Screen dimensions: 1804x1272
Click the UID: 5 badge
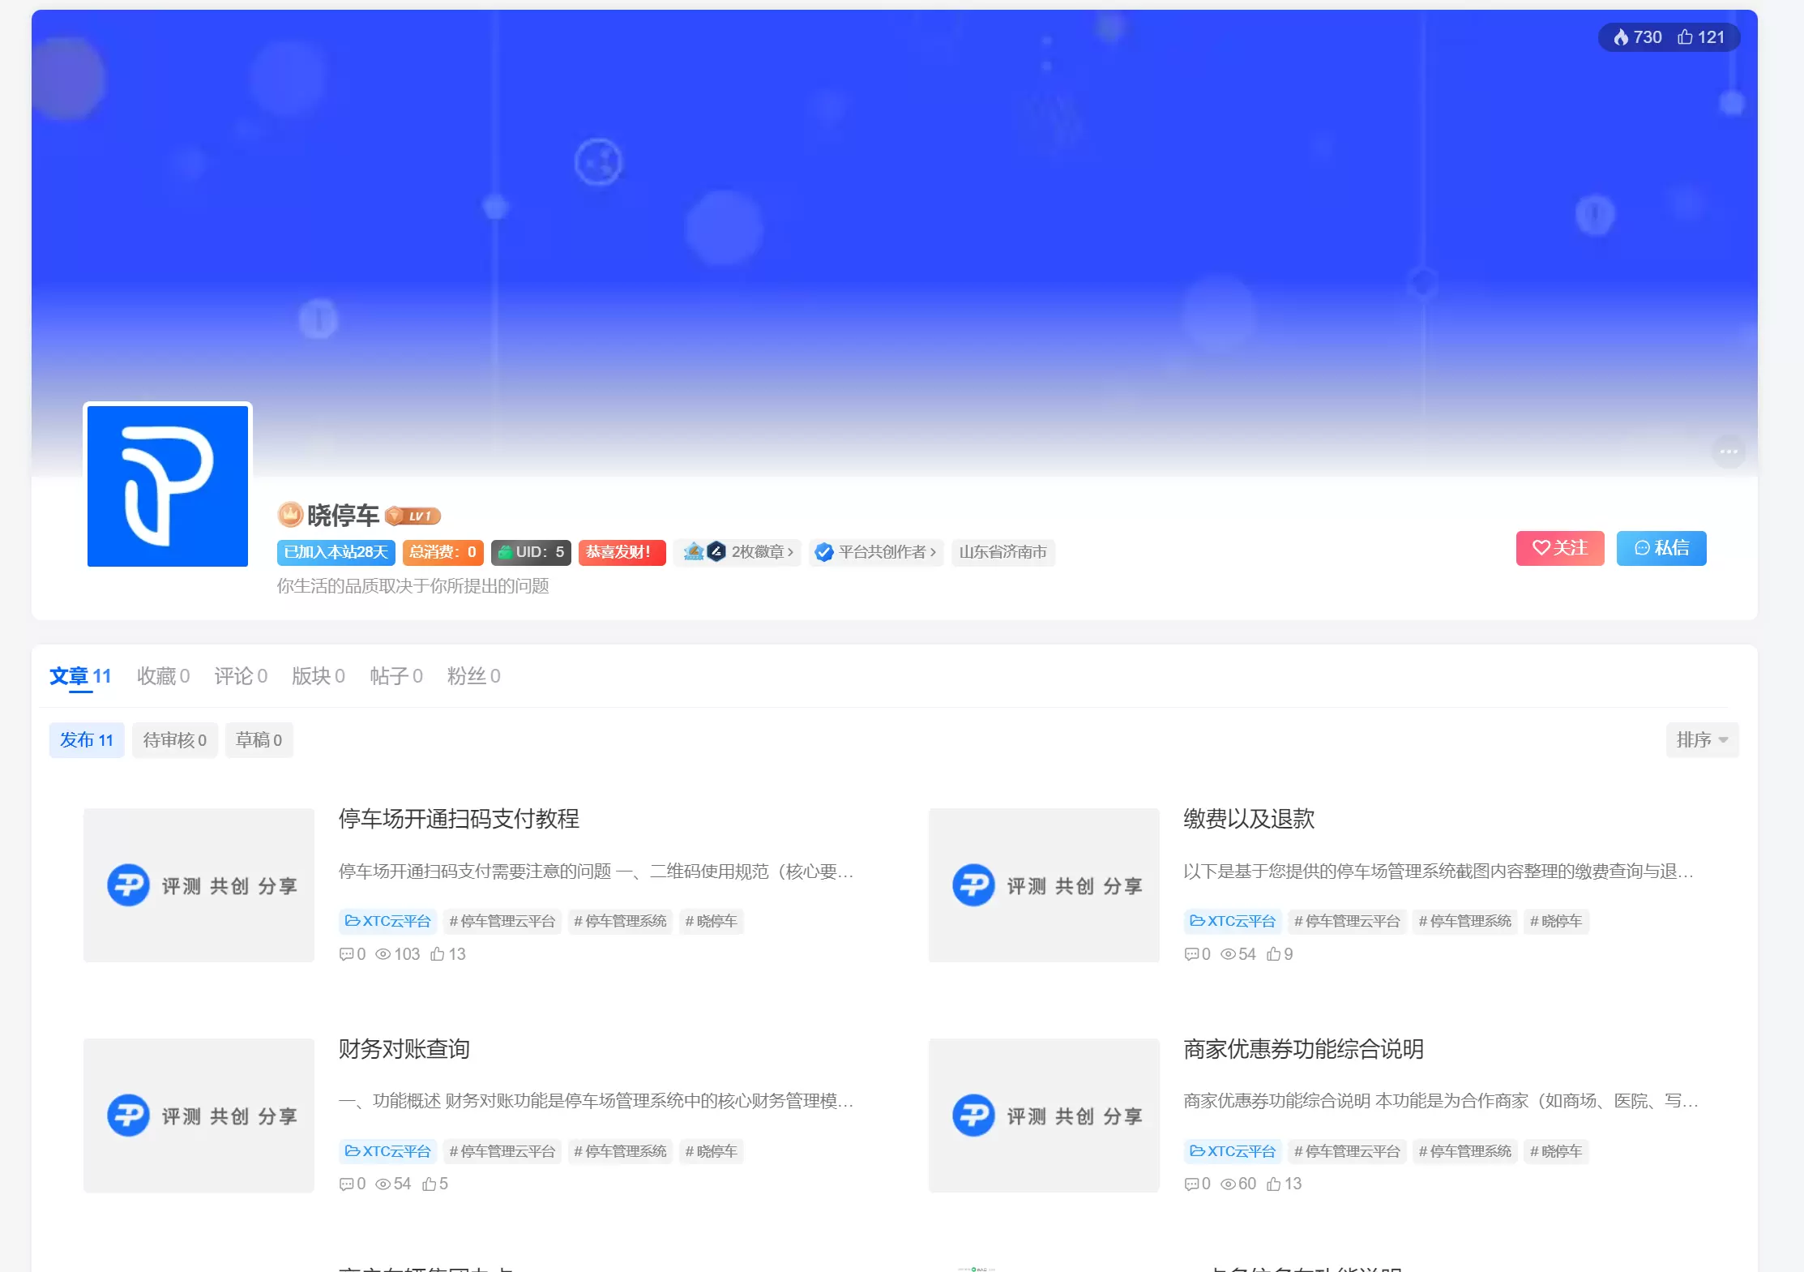[531, 552]
